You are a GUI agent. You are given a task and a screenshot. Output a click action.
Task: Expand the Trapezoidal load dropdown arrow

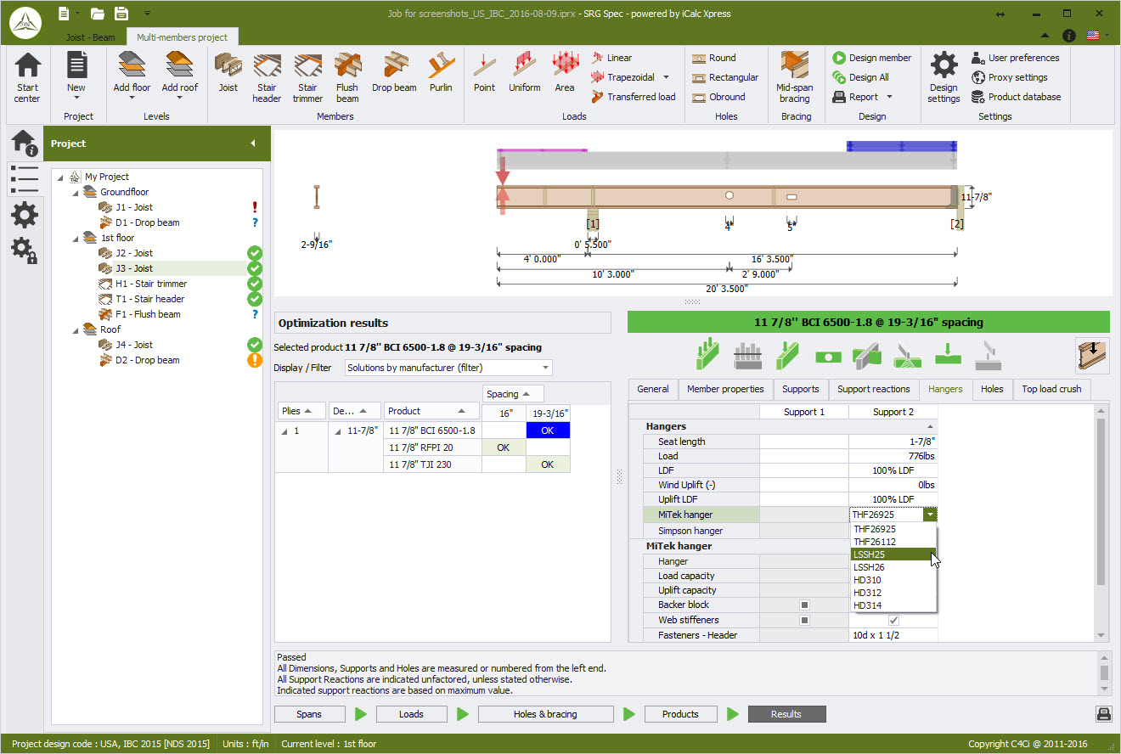pos(666,77)
